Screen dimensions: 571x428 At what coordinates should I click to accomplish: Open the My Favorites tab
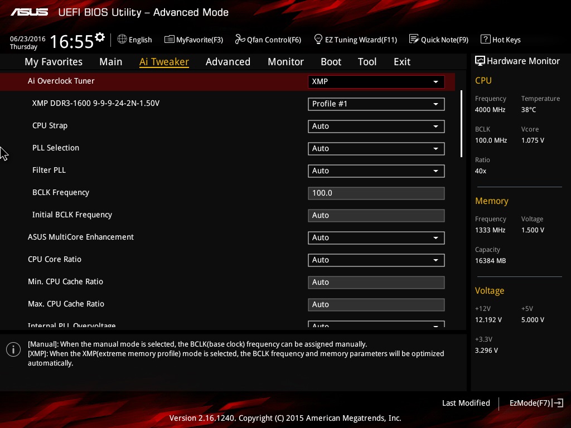(x=54, y=62)
